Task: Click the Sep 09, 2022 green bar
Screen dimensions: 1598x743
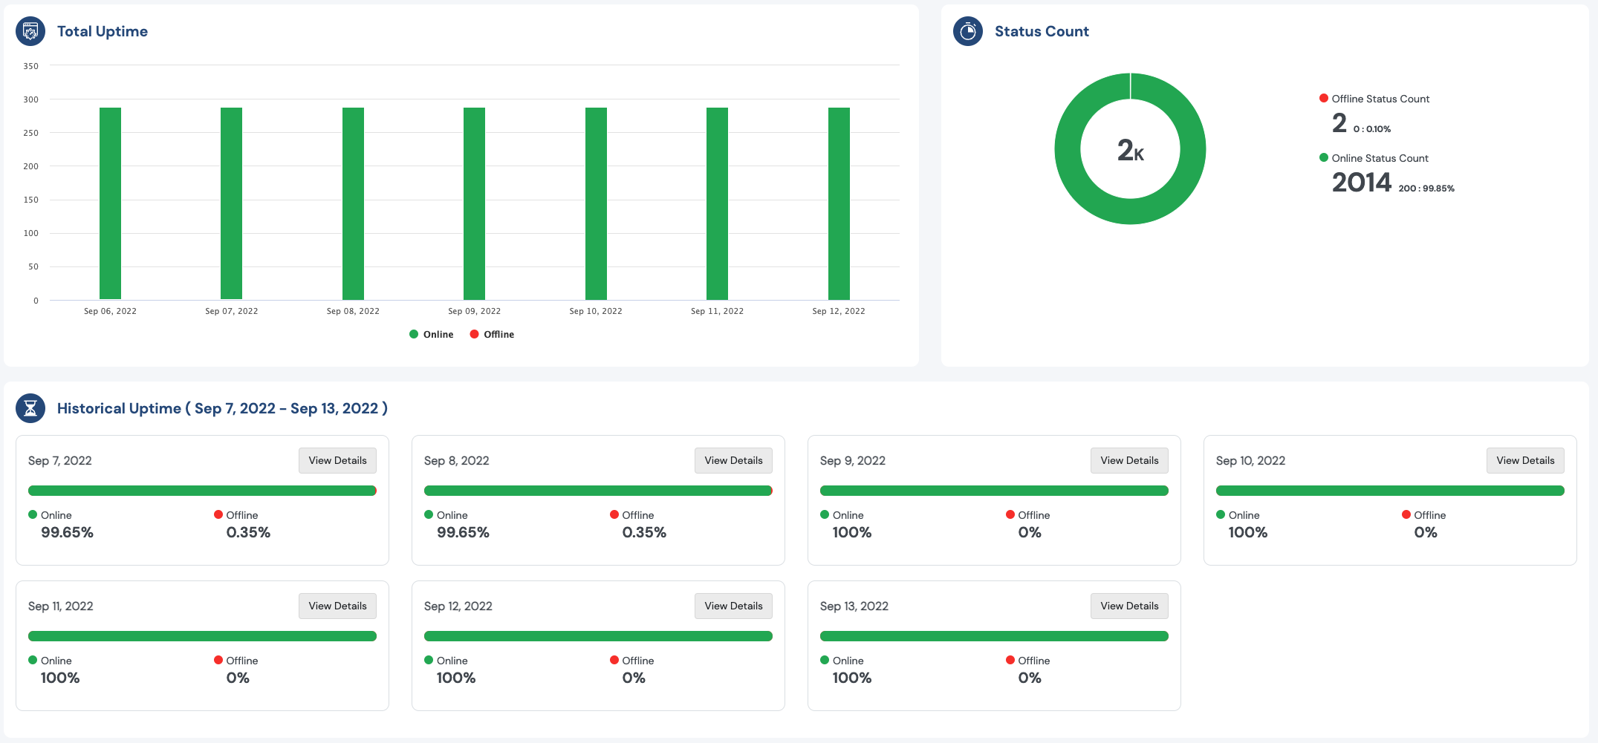Action: [x=474, y=203]
